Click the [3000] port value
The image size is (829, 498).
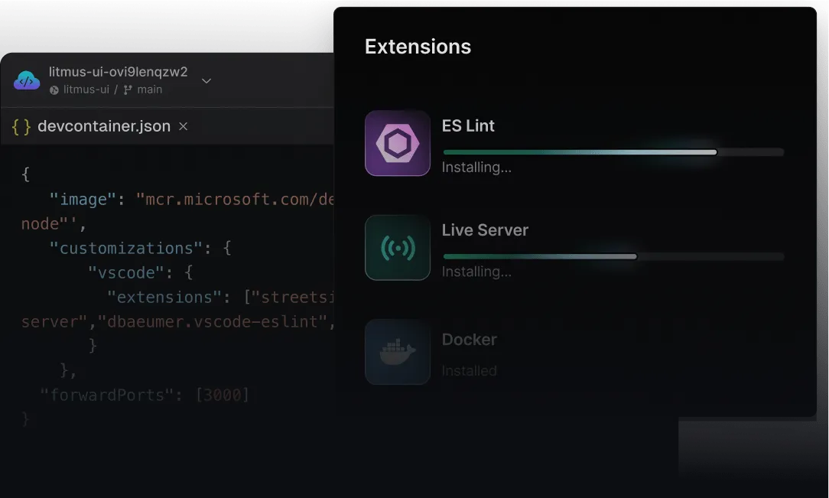click(x=222, y=395)
